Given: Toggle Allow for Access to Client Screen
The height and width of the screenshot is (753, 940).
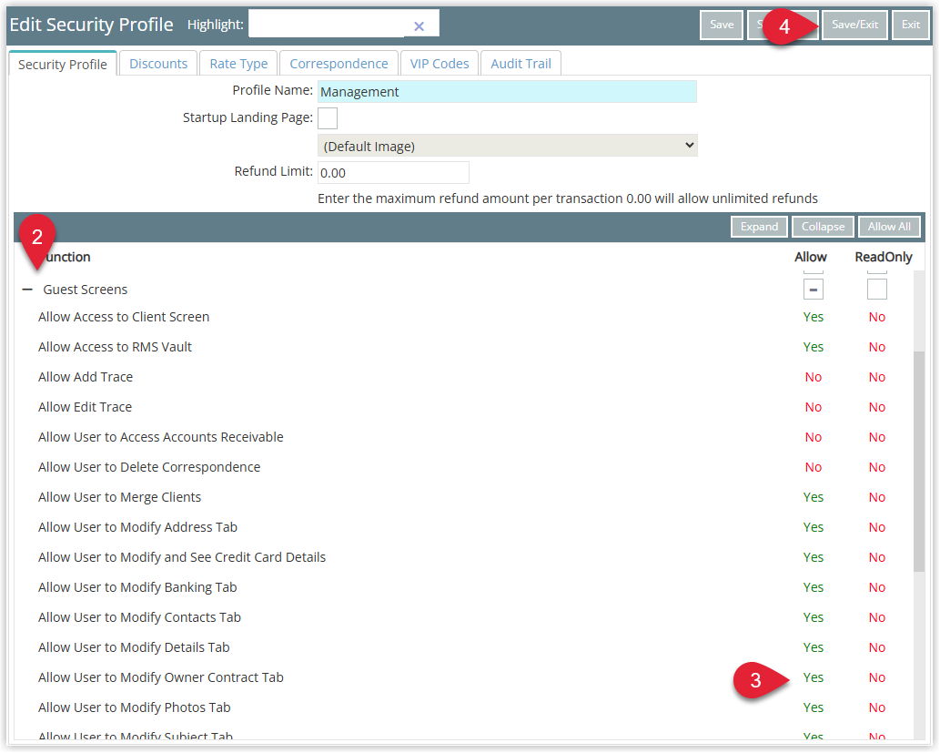Looking at the screenshot, I should [x=813, y=318].
